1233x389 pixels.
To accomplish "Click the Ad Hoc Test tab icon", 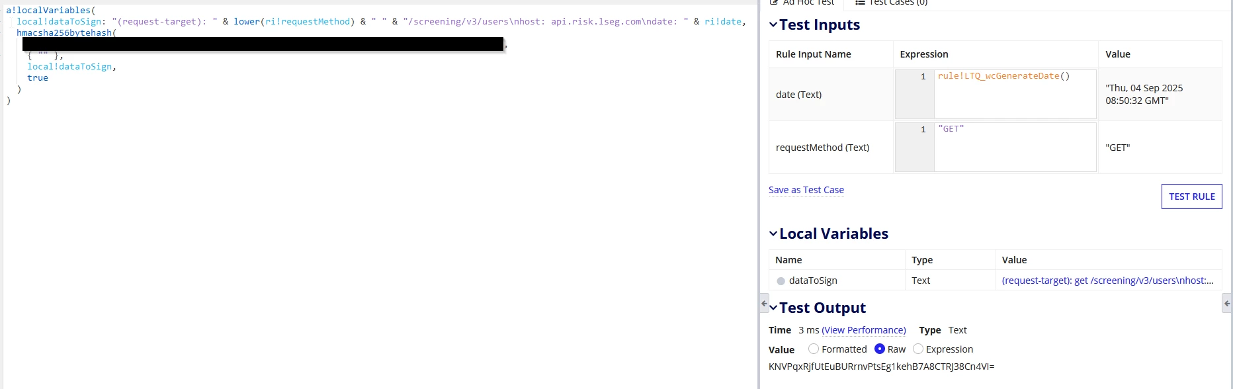I will pos(774,3).
